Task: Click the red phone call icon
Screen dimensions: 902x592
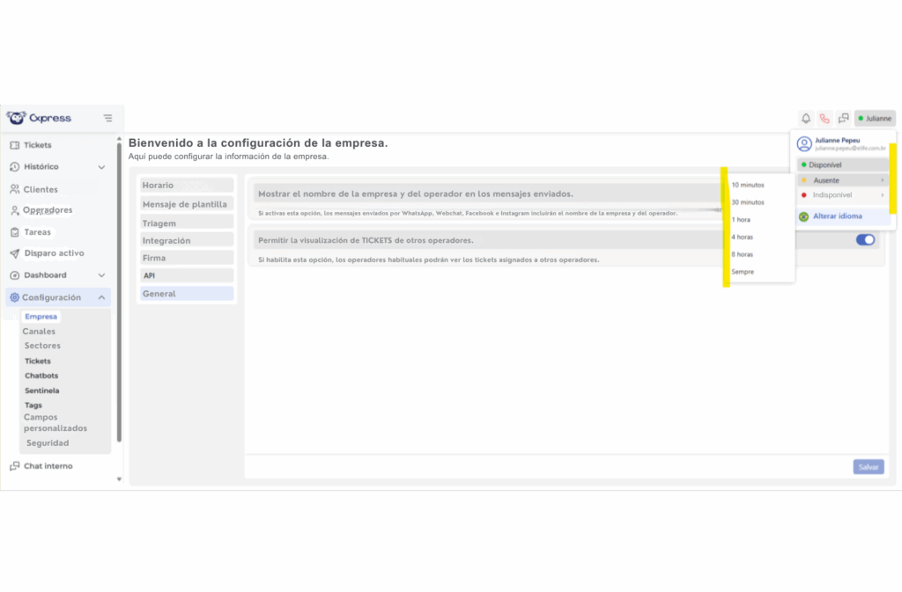Action: click(824, 118)
